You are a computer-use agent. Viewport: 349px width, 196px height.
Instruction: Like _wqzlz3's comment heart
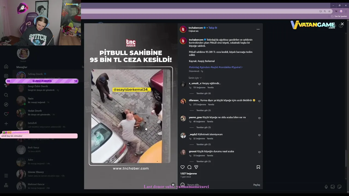259,135
